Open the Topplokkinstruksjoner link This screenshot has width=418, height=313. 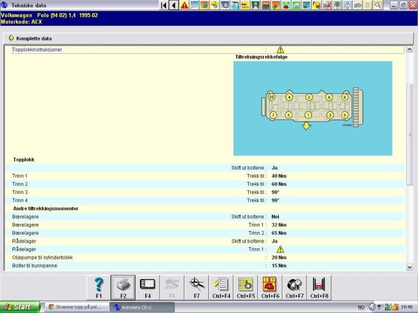pyautogui.click(x=37, y=50)
